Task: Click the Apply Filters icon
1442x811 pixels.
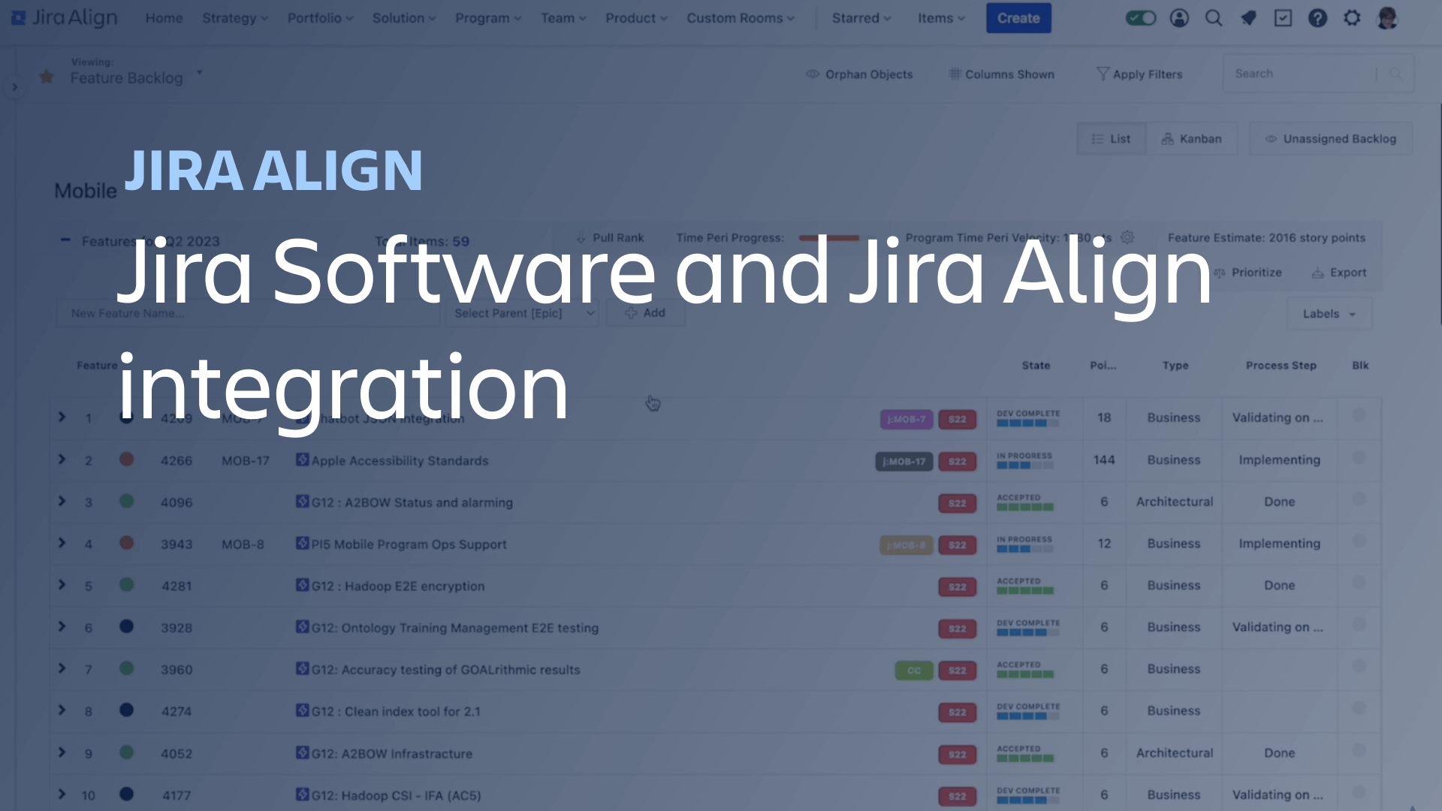Action: point(1100,74)
